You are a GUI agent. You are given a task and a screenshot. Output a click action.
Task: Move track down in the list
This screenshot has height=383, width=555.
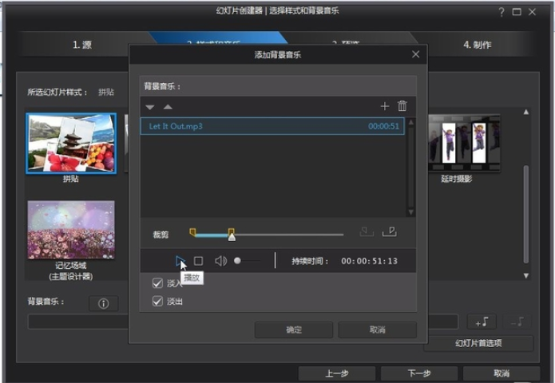[x=150, y=107]
